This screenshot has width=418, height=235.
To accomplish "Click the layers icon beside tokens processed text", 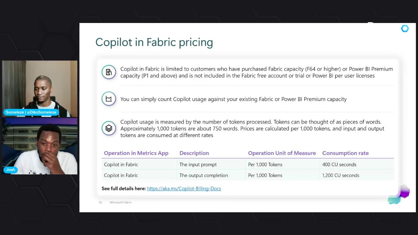I will 109,128.
